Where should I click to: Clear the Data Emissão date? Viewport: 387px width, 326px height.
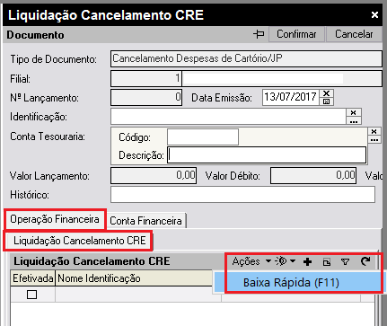pos(327,93)
